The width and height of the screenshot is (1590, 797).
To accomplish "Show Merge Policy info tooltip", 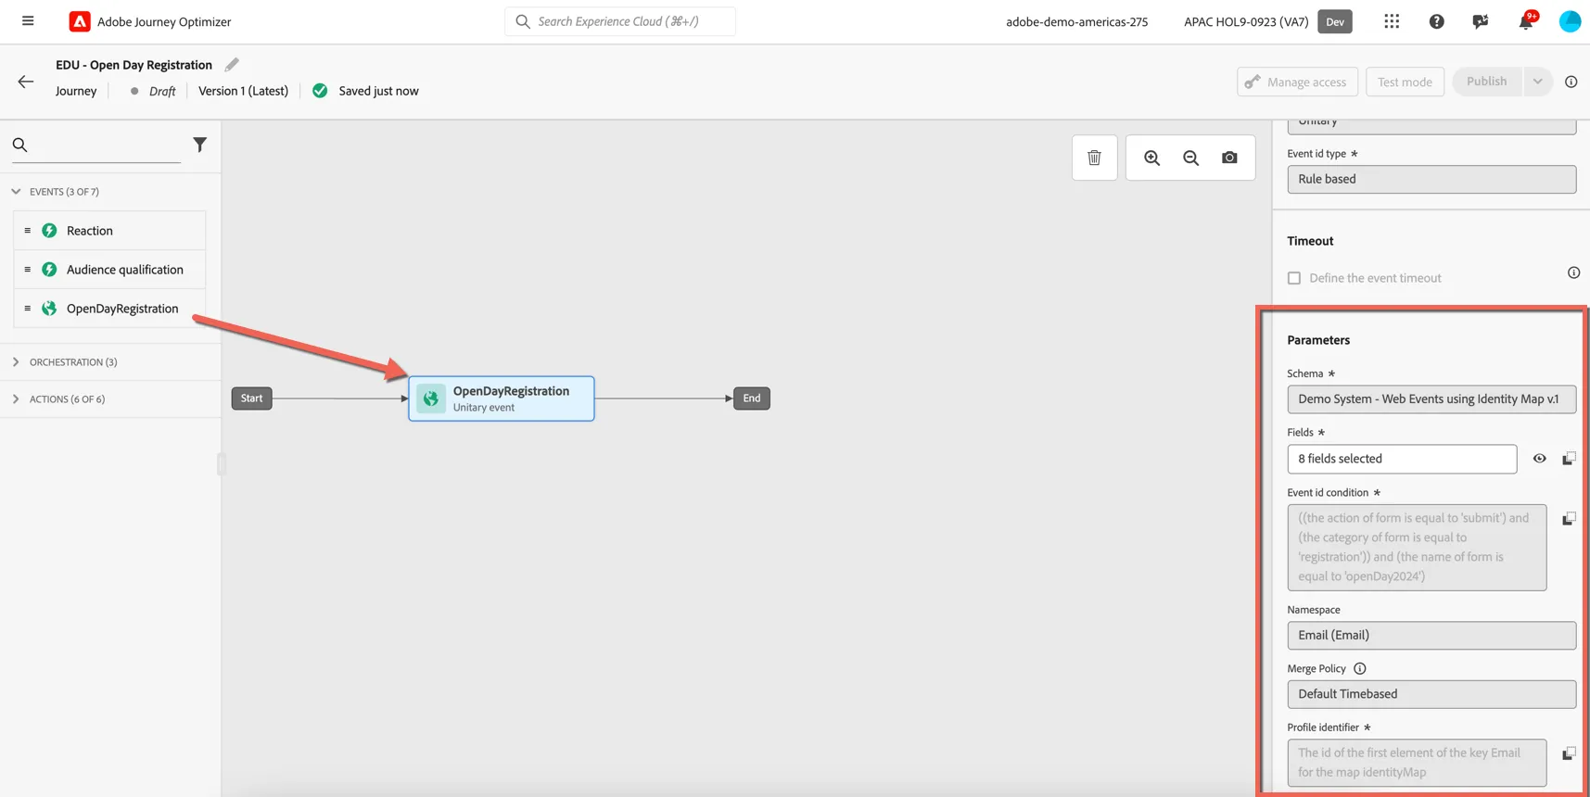I will tap(1360, 668).
